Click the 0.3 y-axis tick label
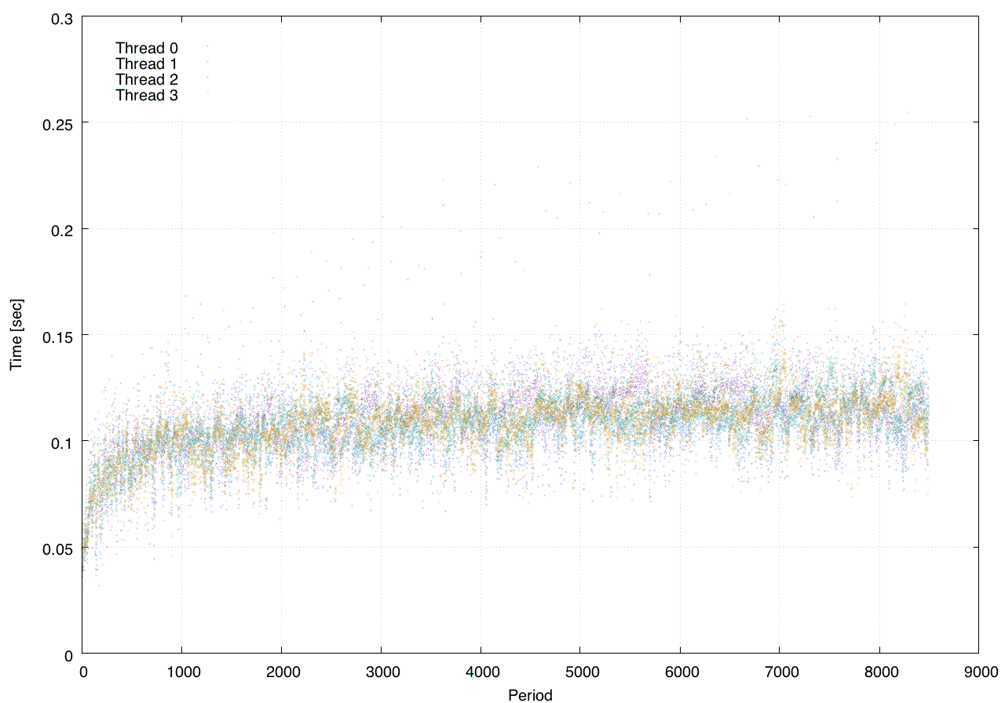Screen dimensions: 1005x703 pyautogui.click(x=62, y=17)
